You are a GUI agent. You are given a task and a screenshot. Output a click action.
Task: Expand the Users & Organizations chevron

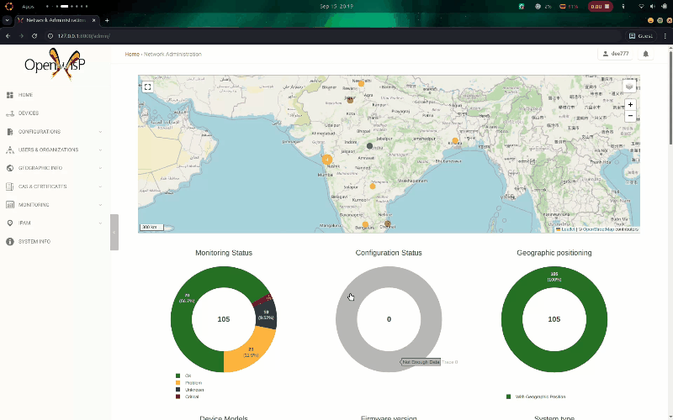pyautogui.click(x=100, y=150)
